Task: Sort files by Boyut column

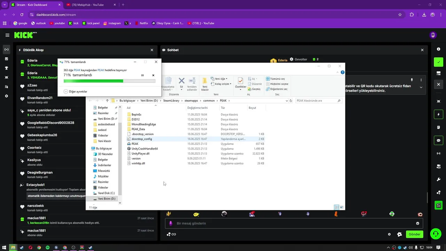Action: pyautogui.click(x=253, y=108)
